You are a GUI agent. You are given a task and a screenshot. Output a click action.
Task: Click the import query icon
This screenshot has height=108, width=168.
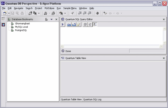pyautogui.click(x=69, y=24)
